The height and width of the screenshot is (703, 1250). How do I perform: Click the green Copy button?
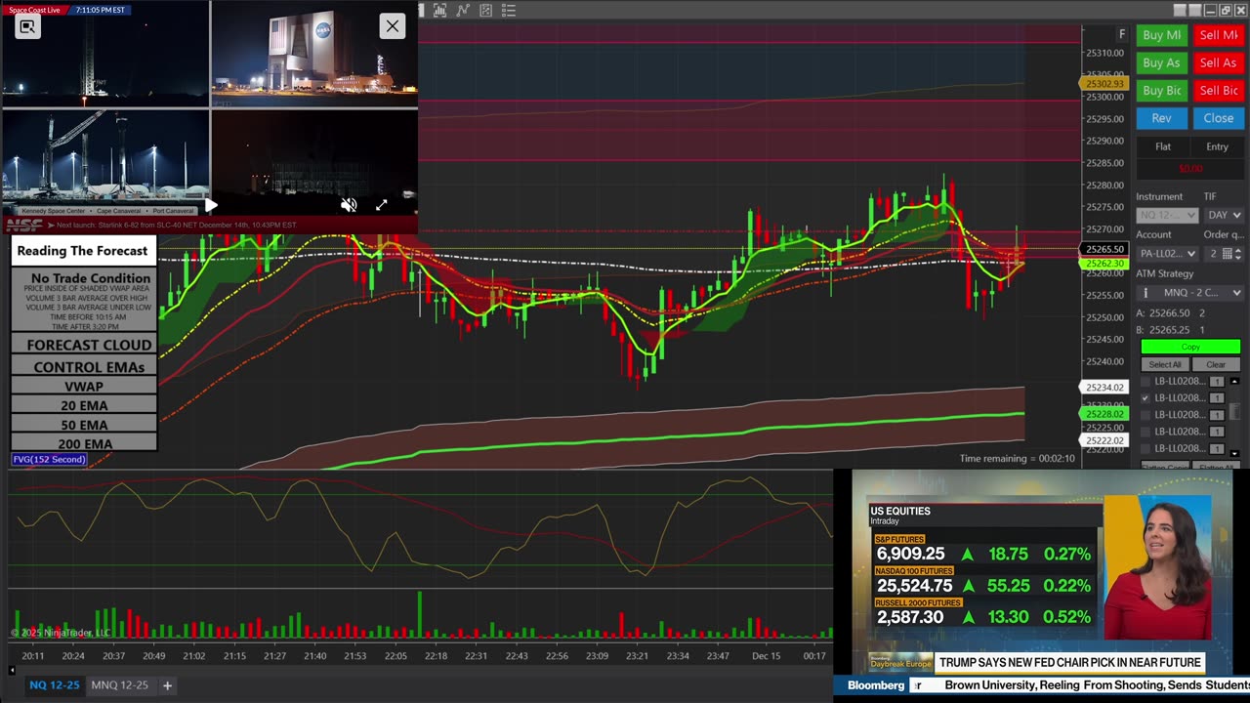(1190, 347)
